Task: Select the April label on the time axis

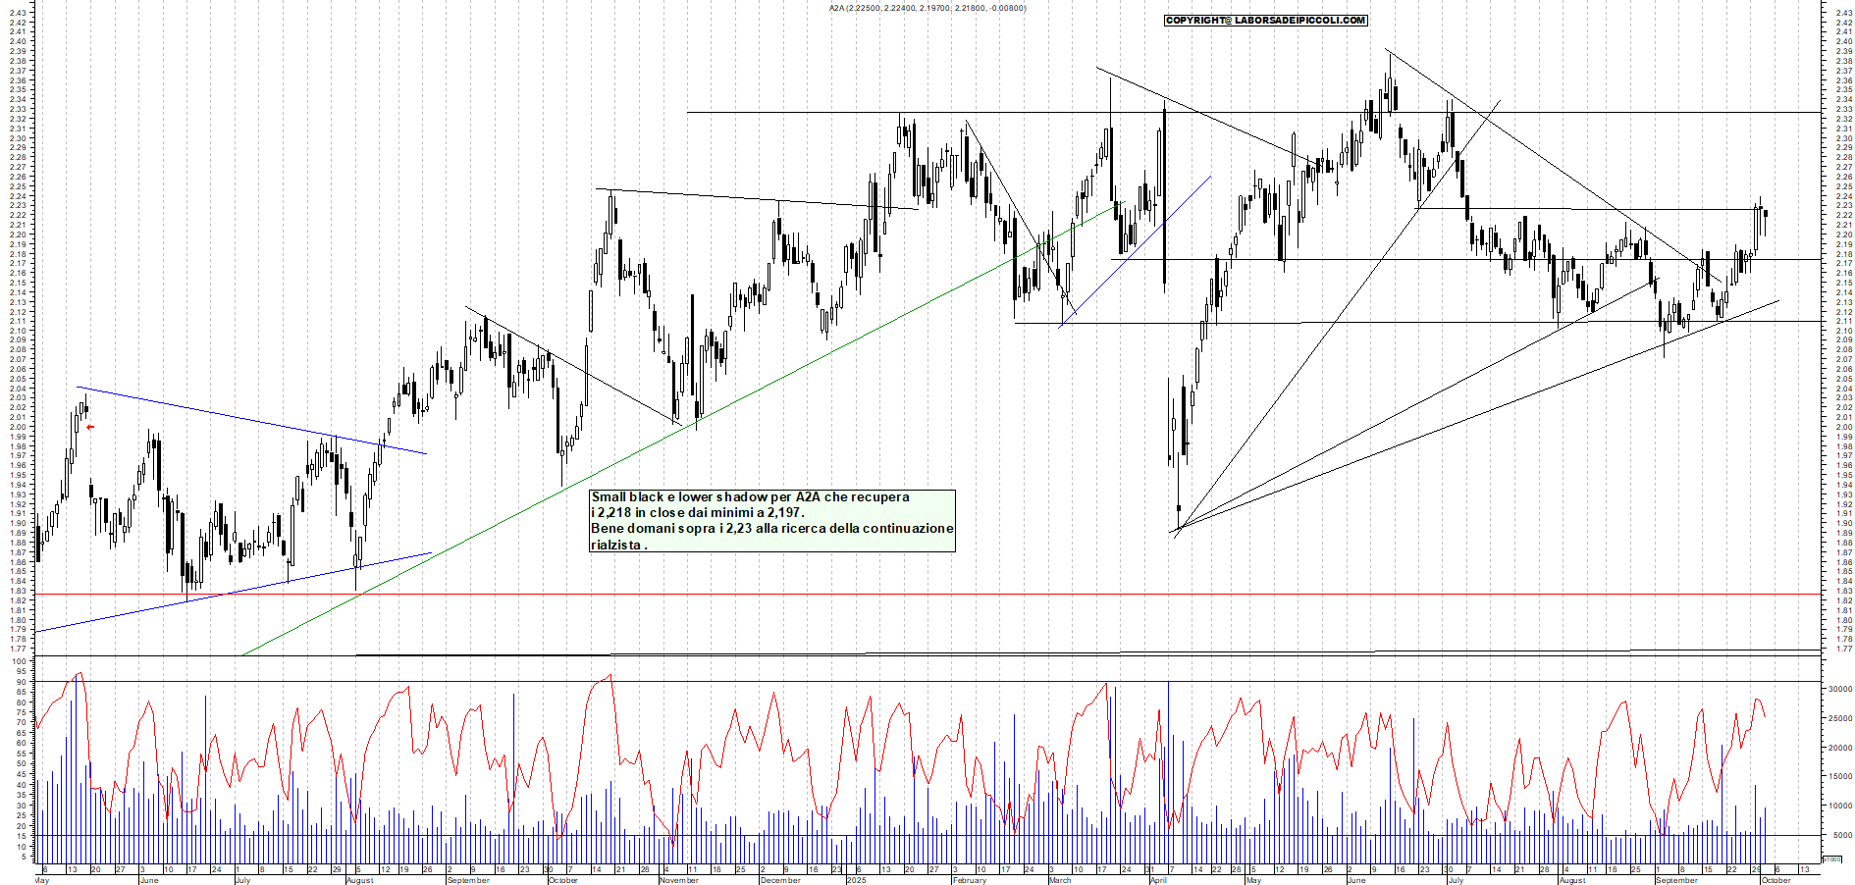Action: [x=1158, y=880]
